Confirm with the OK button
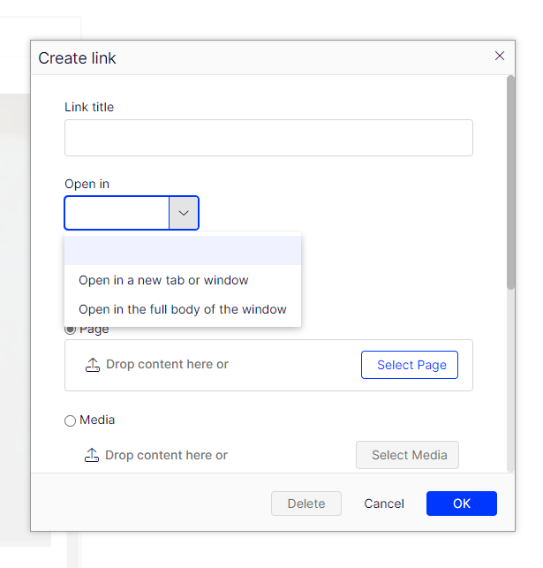The image size is (543, 568). coord(461,504)
